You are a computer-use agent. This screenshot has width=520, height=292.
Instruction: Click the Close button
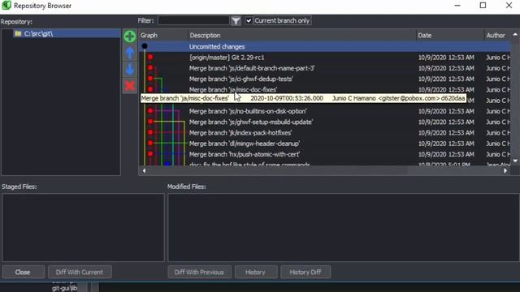[23, 273]
